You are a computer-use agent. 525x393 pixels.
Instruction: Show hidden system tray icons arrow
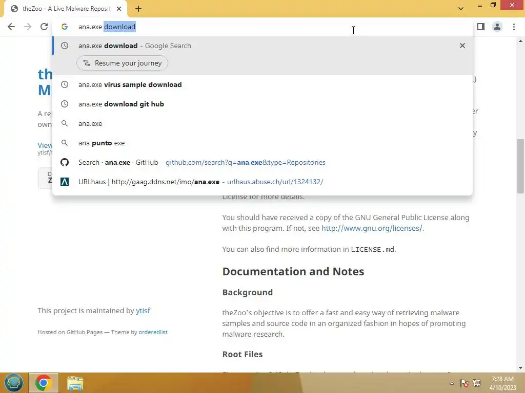tap(452, 383)
